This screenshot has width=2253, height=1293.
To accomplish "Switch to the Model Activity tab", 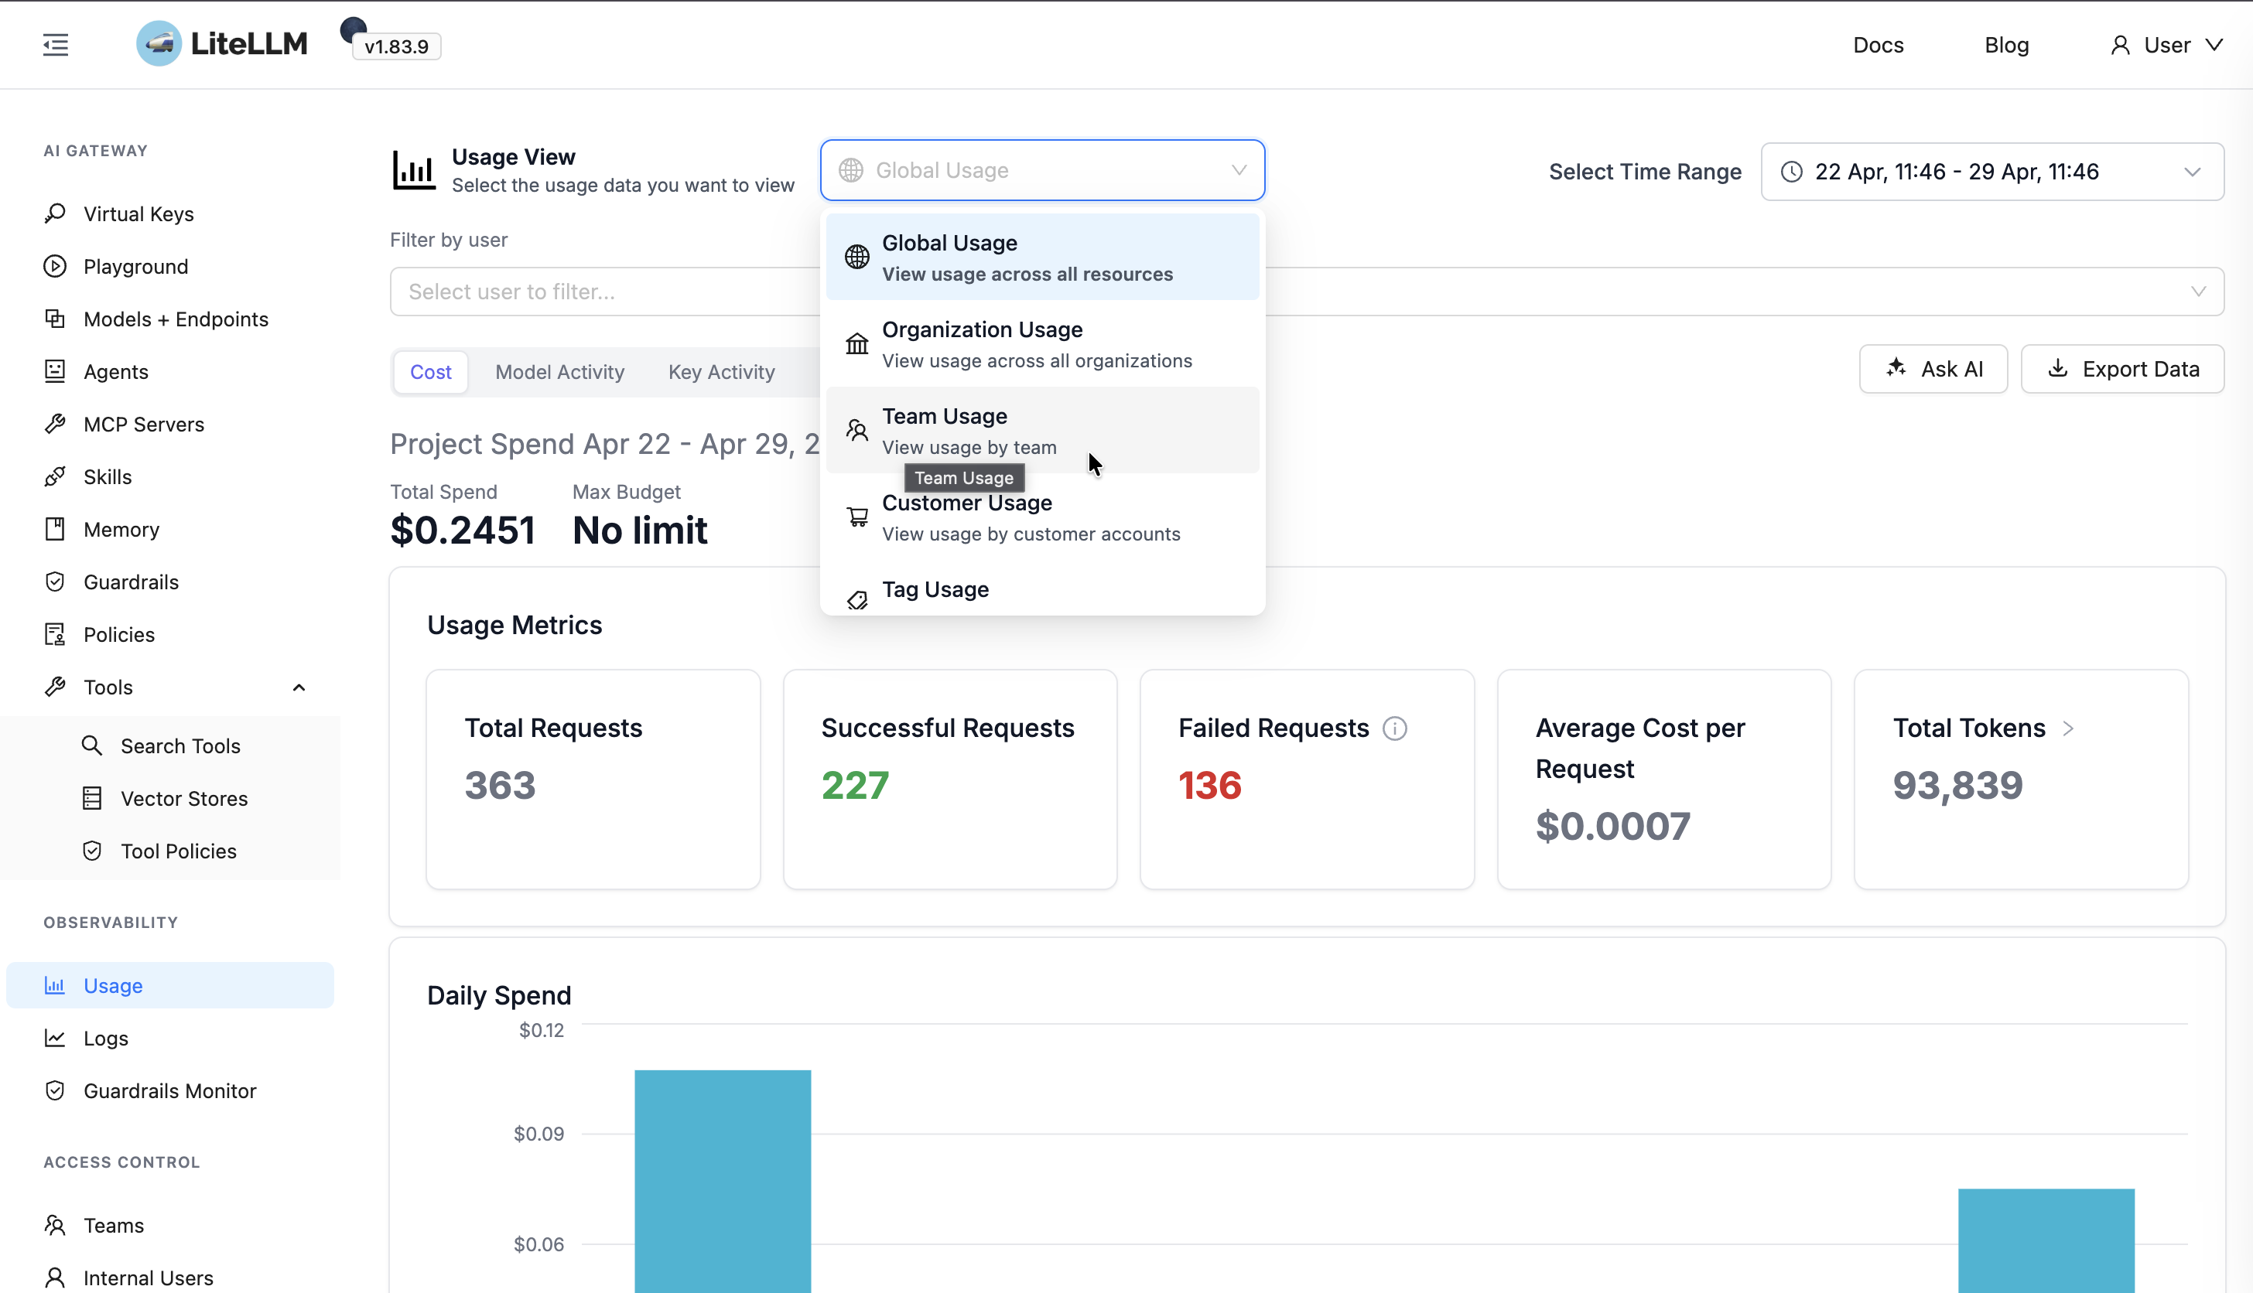I will click(x=559, y=372).
